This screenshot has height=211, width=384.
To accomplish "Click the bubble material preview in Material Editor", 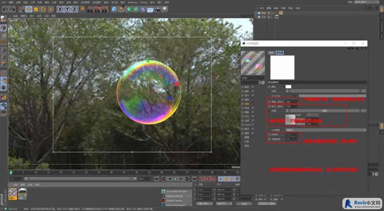I will [253, 63].
